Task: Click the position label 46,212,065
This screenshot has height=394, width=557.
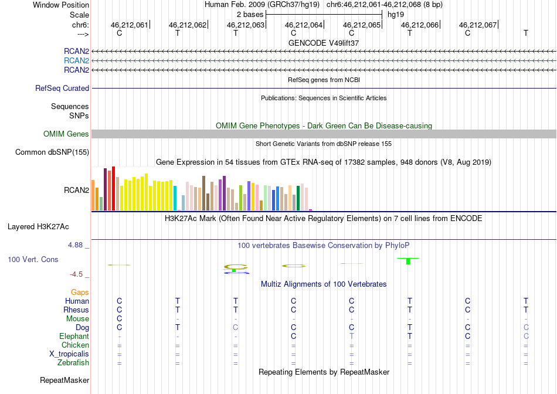Action: (x=362, y=25)
